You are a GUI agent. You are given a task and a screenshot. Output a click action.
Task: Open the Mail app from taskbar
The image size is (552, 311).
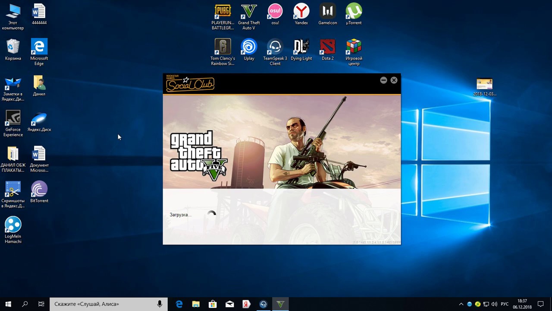(229, 304)
